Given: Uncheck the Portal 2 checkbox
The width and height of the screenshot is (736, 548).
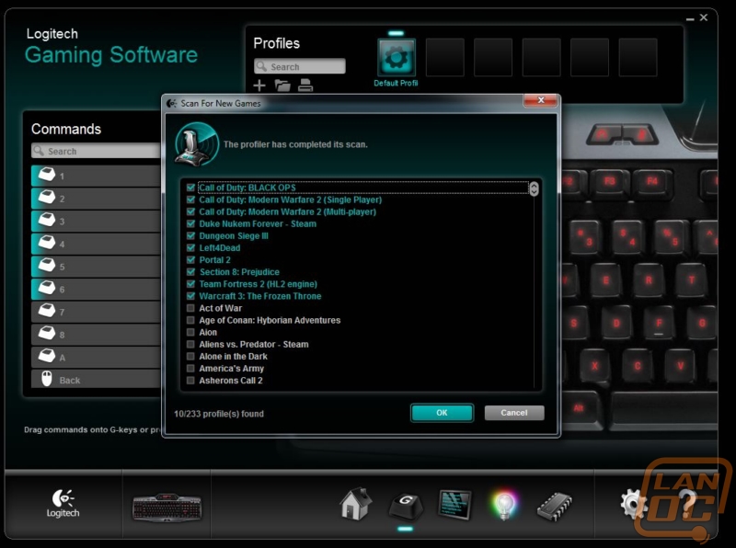Looking at the screenshot, I should click(x=190, y=260).
